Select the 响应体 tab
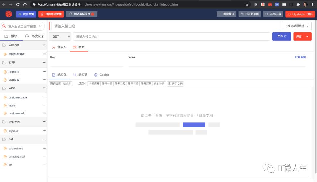Screen dimensions: 317x182 (59, 75)
